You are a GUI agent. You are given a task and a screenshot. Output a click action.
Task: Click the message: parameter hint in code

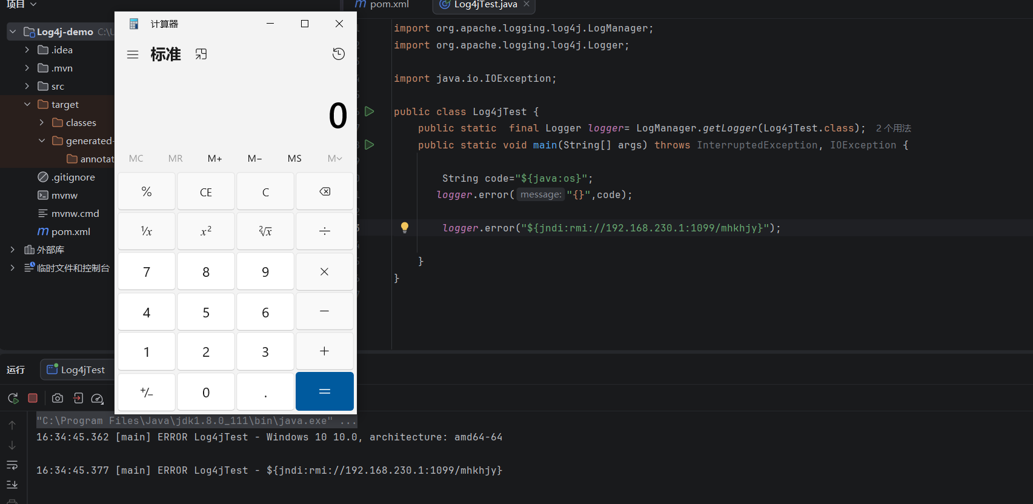point(541,194)
